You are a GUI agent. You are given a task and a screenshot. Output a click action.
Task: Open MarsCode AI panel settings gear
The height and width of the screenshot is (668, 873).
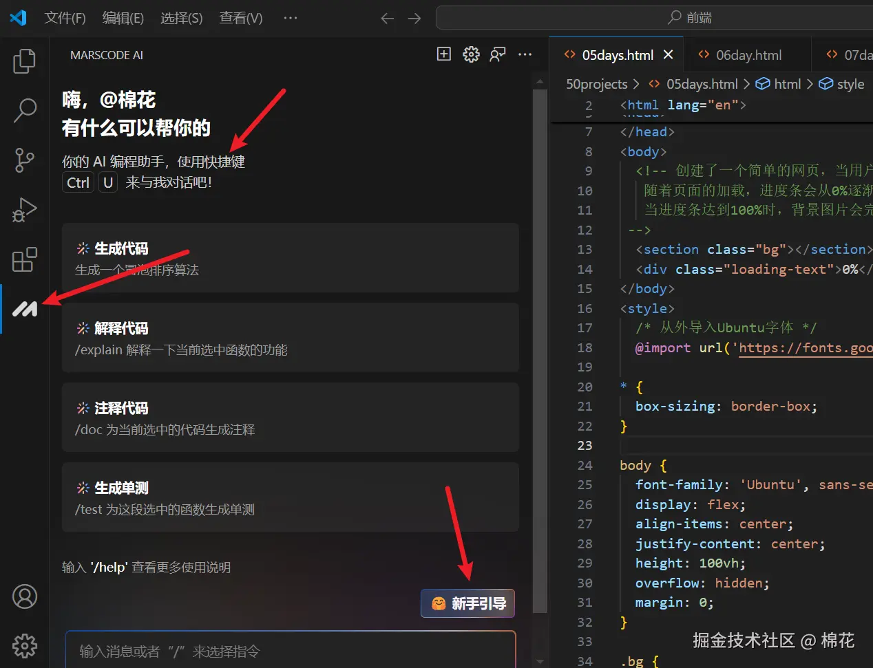pos(471,54)
